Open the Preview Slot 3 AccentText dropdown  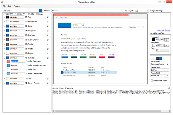tap(160, 76)
